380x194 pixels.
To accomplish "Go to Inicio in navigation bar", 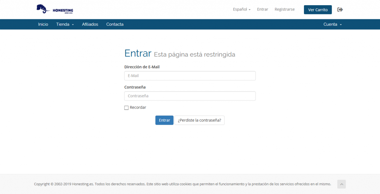I will tap(43, 24).
